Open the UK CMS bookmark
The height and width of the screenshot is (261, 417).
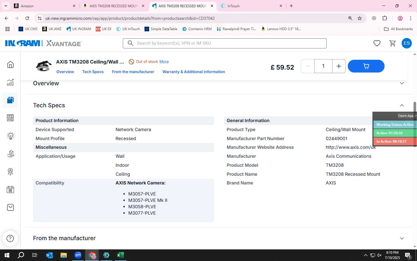point(28,29)
